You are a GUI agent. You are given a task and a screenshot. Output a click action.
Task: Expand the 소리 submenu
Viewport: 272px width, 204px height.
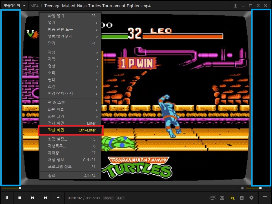(x=70, y=73)
